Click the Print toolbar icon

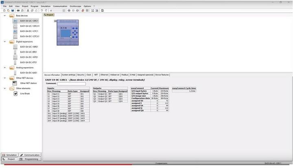18,11
